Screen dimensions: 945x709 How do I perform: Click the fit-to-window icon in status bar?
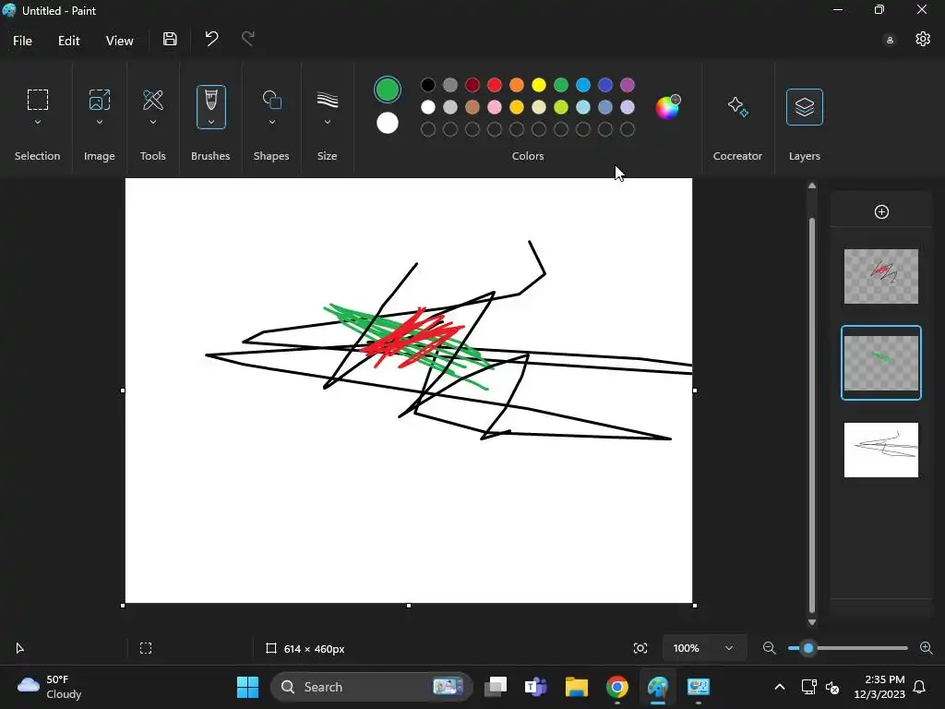coord(640,648)
